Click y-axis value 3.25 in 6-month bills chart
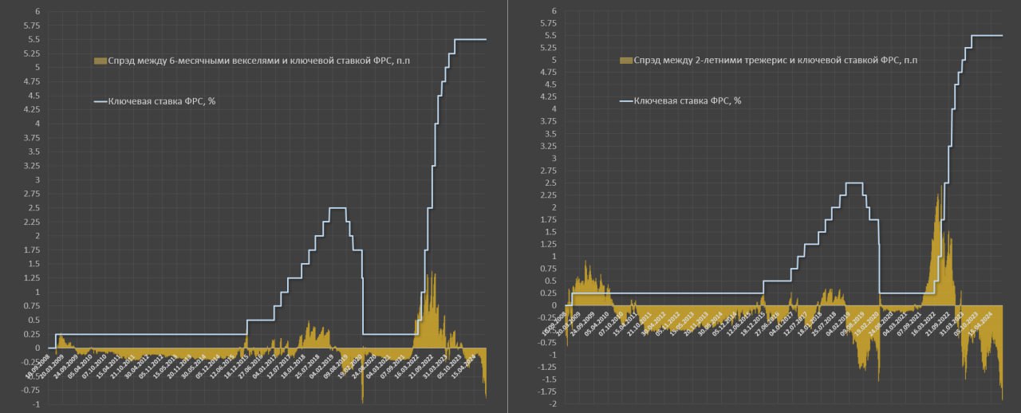This screenshot has height=413, width=1021. tap(30, 165)
